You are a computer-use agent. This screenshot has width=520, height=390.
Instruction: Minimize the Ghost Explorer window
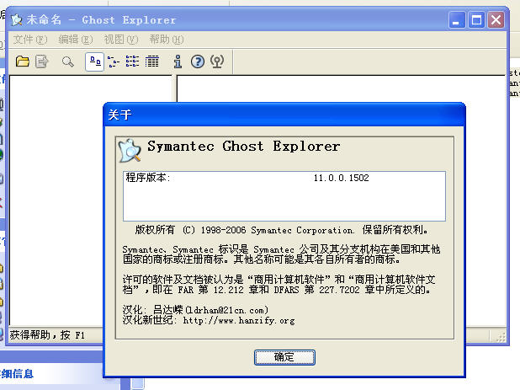457,20
